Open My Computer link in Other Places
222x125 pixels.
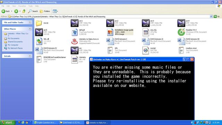click(x=13, y=45)
